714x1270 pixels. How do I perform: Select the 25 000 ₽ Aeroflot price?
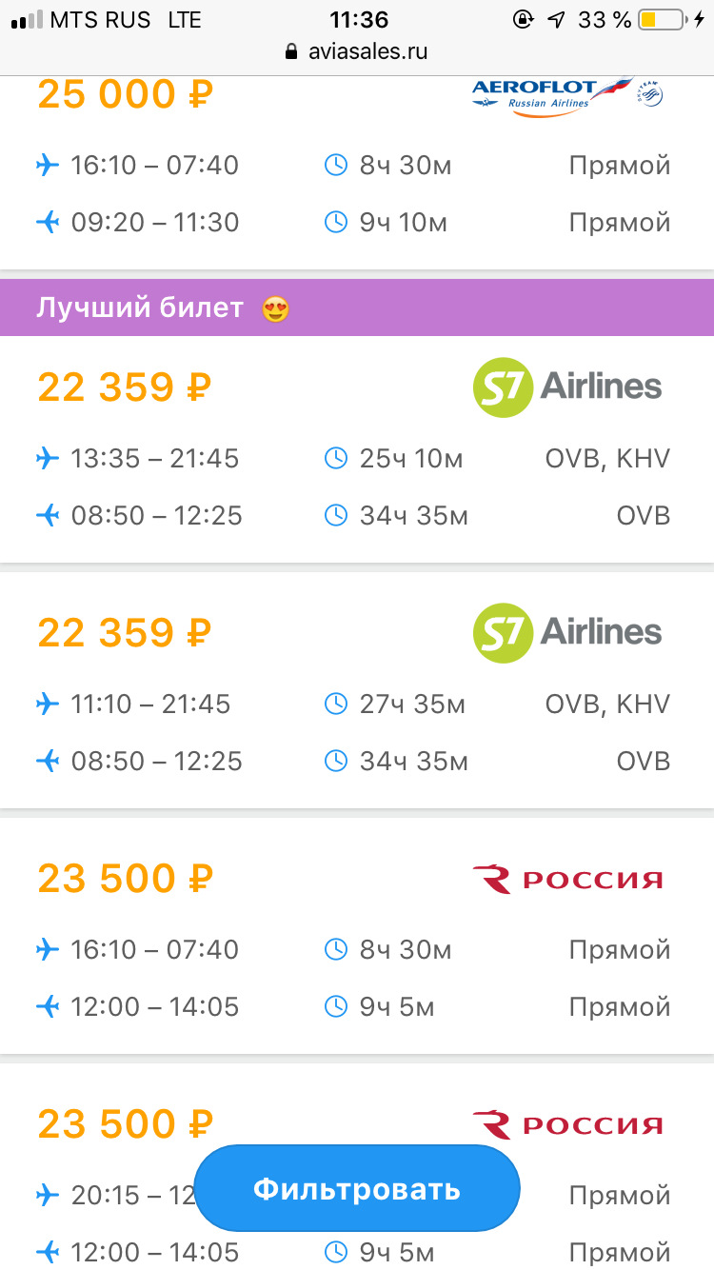(125, 95)
